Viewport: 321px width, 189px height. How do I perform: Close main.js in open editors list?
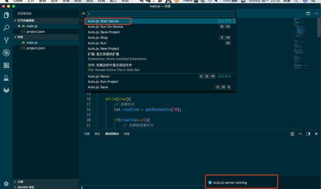click(x=19, y=26)
